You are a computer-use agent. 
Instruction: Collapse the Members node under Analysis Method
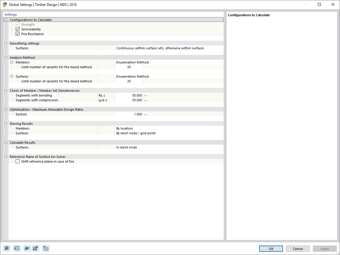point(12,62)
